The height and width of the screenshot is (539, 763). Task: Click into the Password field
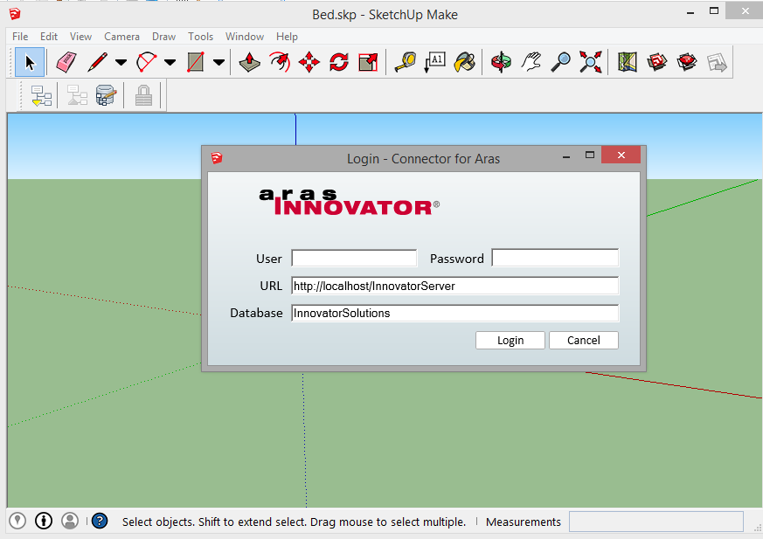pos(555,259)
